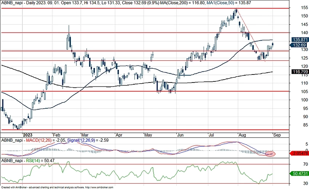Click the Aug label on the time axis
309x189 pixels.
pyautogui.click(x=242, y=135)
